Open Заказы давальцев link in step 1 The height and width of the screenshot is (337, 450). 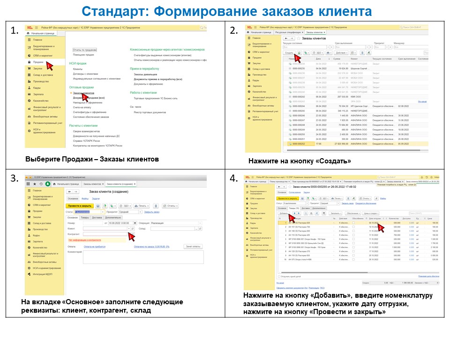(x=145, y=74)
